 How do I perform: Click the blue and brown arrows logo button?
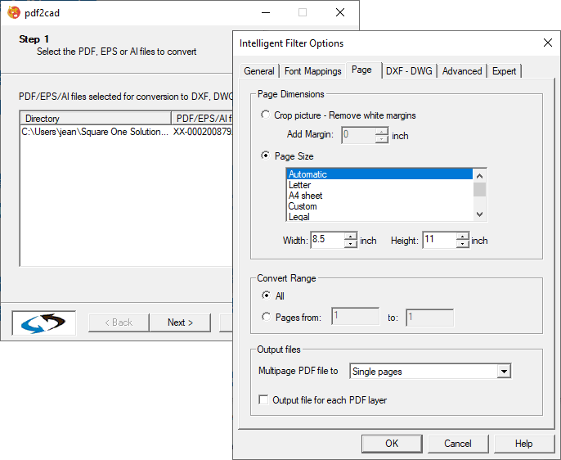pos(43,322)
